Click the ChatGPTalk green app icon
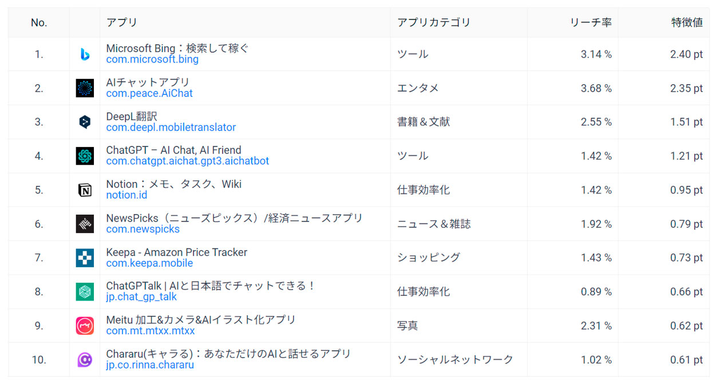Viewport: 720px width, 388px height. pyautogui.click(x=85, y=292)
